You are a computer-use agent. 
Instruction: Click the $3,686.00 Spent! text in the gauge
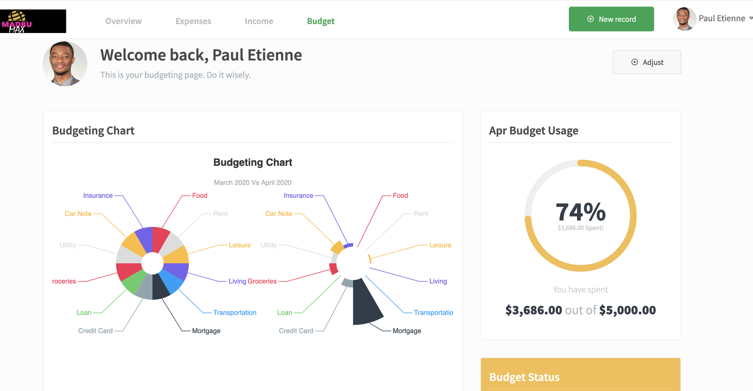click(581, 228)
